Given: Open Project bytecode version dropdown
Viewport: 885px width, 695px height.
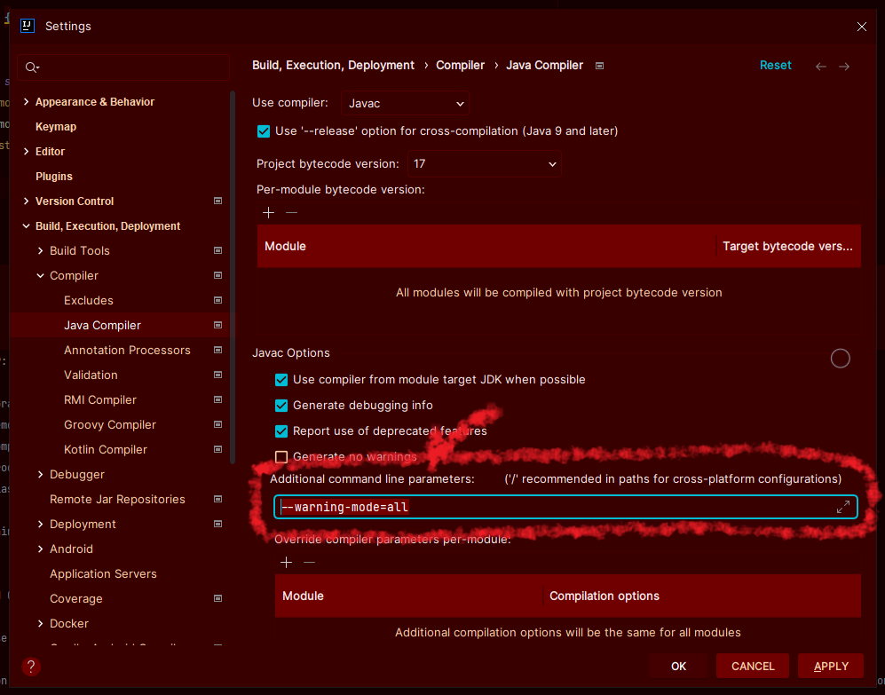Looking at the screenshot, I should click(x=485, y=163).
